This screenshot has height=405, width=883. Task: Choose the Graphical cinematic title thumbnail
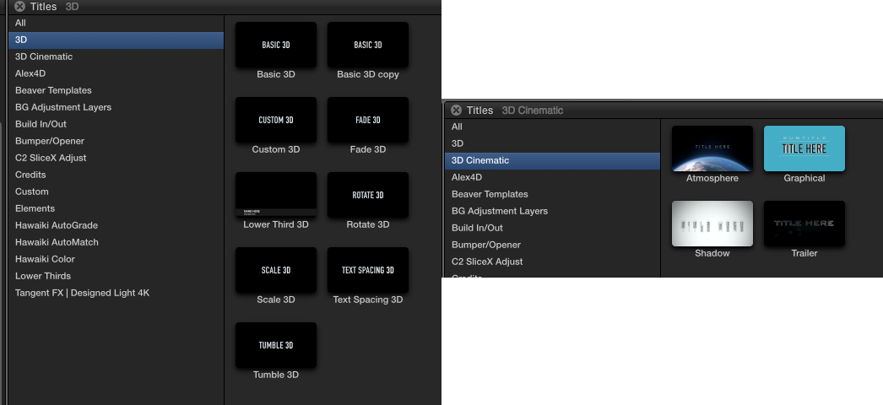click(x=804, y=148)
